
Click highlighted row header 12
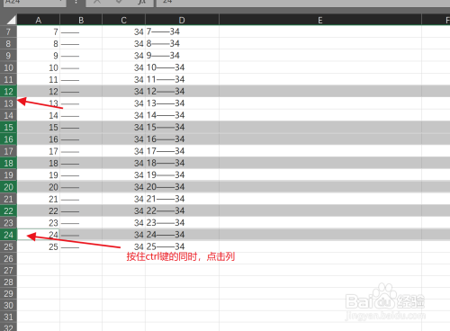(8, 92)
